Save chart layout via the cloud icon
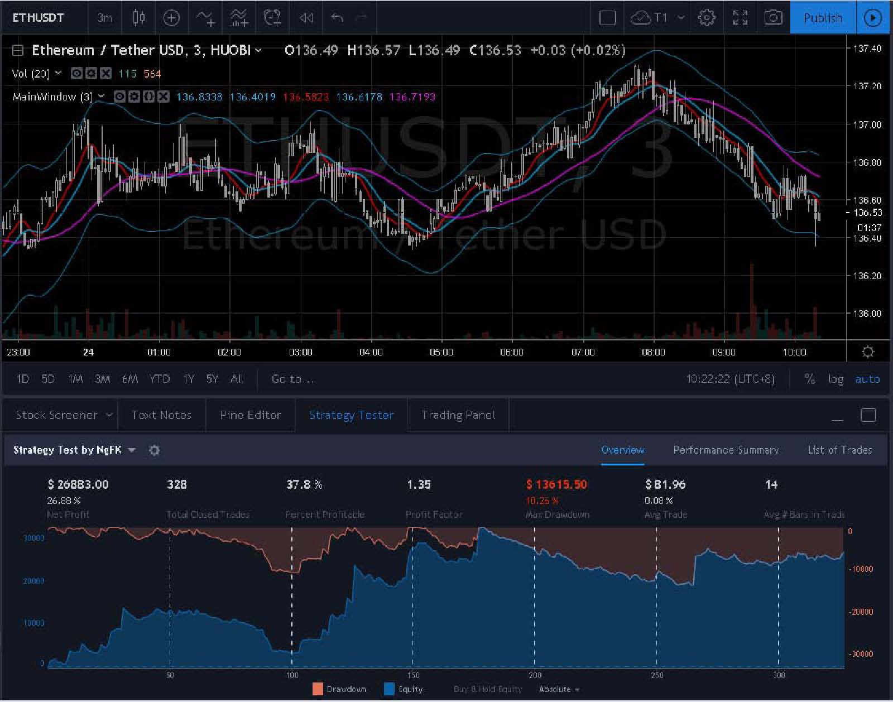The width and height of the screenshot is (893, 702). tap(640, 18)
